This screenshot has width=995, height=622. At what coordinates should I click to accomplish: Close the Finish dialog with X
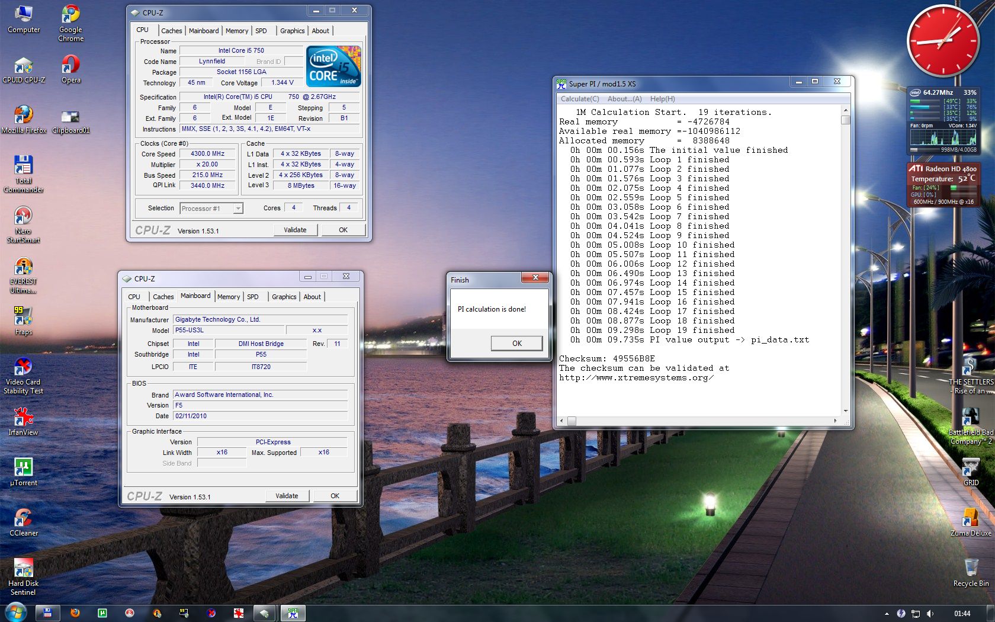(535, 277)
